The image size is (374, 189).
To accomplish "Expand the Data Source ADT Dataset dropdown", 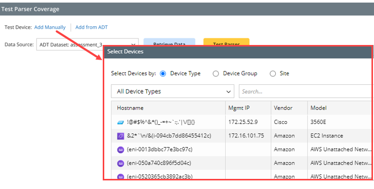I will 87,44.
